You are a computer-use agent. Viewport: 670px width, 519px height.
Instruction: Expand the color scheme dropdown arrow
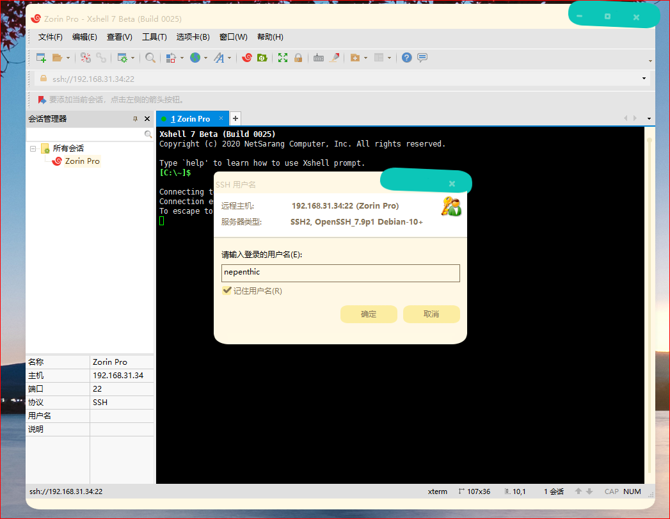point(182,58)
